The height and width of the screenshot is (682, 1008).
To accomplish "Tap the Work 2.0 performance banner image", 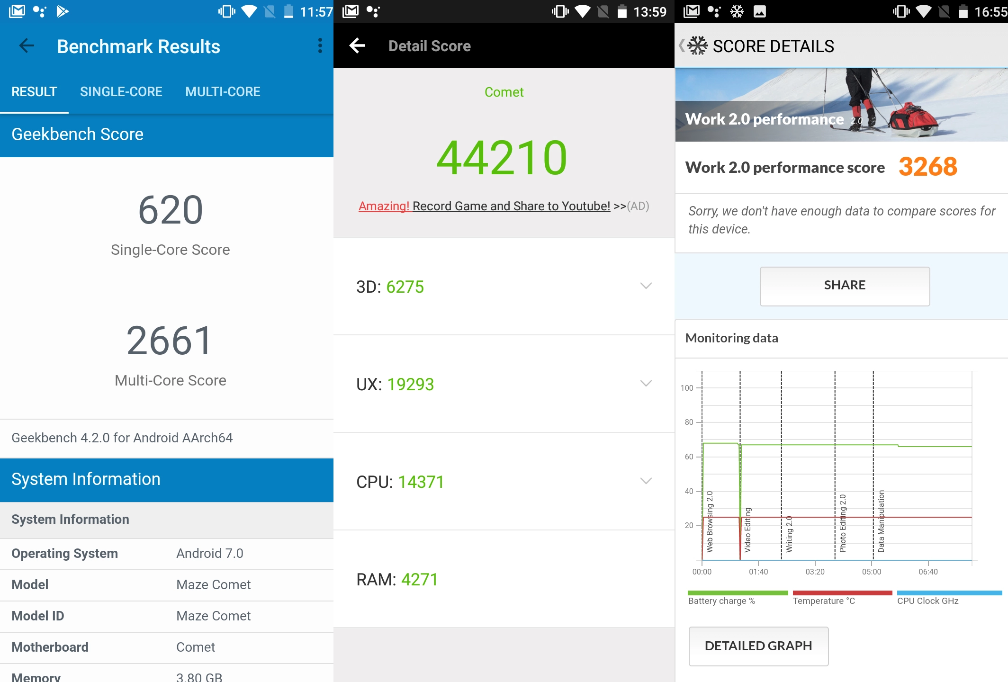I will 841,105.
